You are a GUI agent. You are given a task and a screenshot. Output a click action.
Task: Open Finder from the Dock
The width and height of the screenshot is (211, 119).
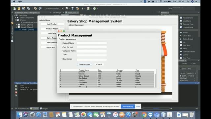pos(19,115)
